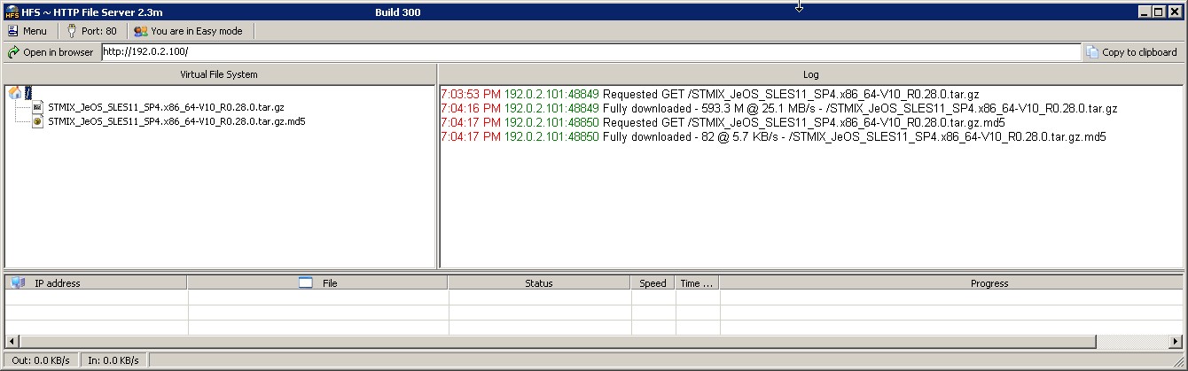Click the File column header
Viewport: 1188px width, 371px height.
pyautogui.click(x=317, y=283)
